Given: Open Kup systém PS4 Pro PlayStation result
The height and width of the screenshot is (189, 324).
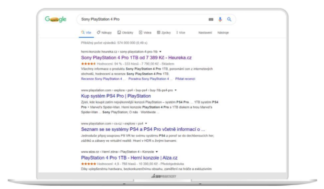Looking at the screenshot, I should (x=116, y=96).
